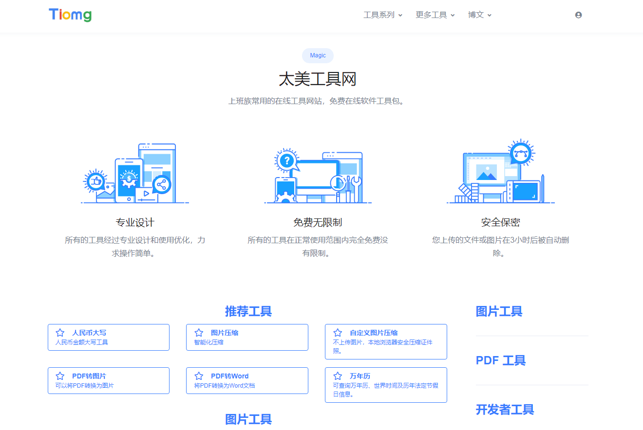The height and width of the screenshot is (430, 643).
Task: Open the 开发者工具 sidebar section
Action: (x=505, y=410)
